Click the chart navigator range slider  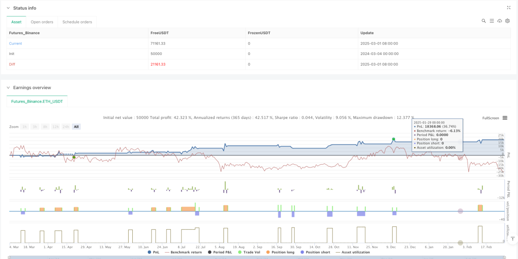click(259, 257)
